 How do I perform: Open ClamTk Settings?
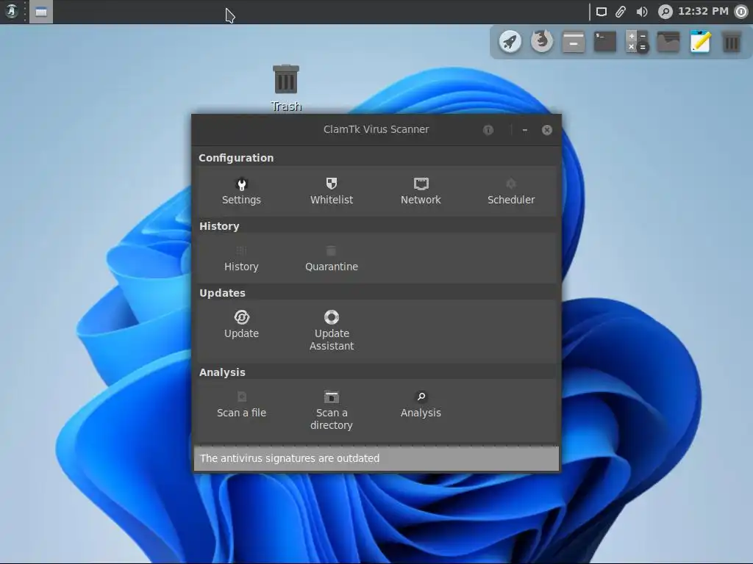pyautogui.click(x=241, y=192)
